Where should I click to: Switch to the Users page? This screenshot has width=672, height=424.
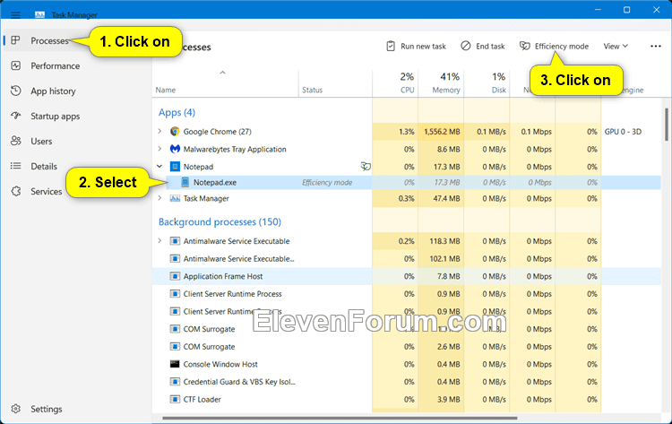(41, 141)
